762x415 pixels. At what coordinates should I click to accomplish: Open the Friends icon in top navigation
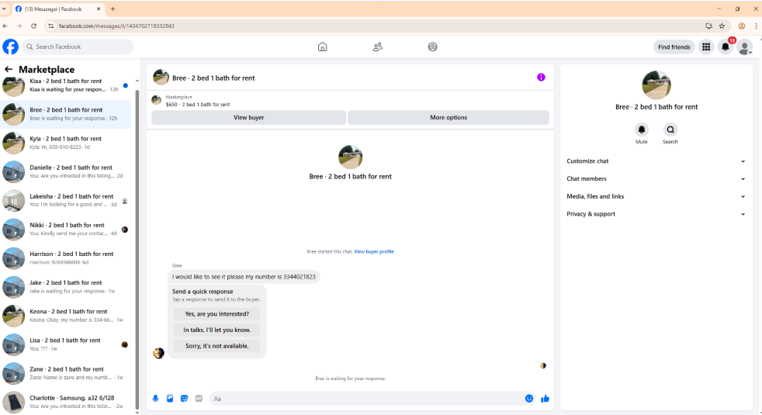[x=378, y=47]
